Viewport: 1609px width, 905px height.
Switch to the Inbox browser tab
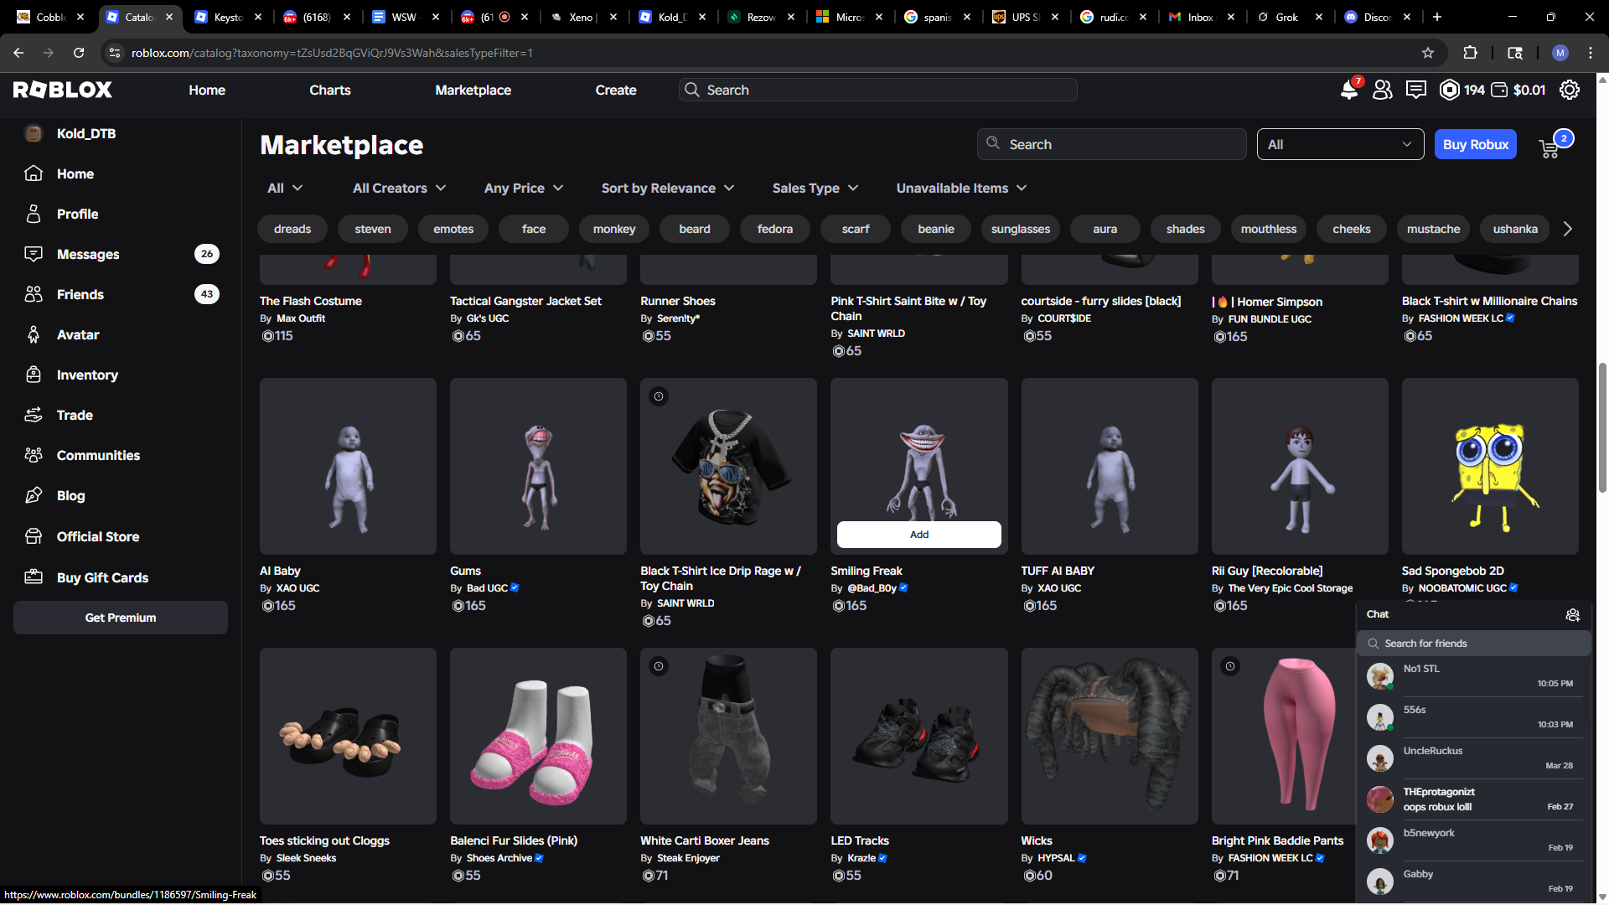(x=1200, y=17)
